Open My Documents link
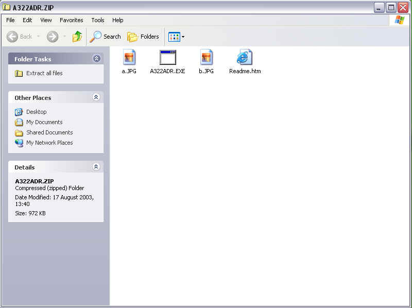Image resolution: width=412 pixels, height=308 pixels. [44, 122]
